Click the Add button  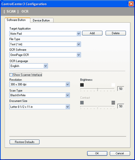click(92, 33)
